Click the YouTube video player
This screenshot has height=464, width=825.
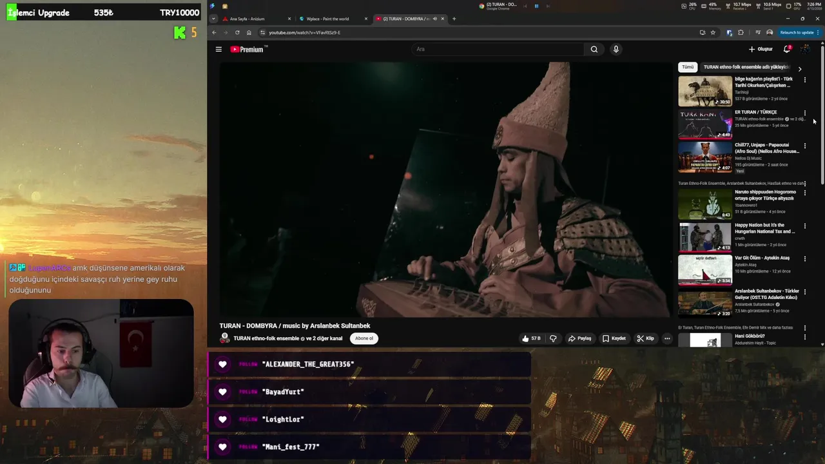(x=445, y=189)
